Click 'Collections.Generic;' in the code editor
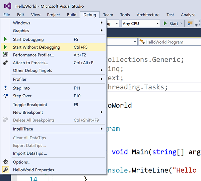Viewport: 201px width, 181px height. pos(145,59)
